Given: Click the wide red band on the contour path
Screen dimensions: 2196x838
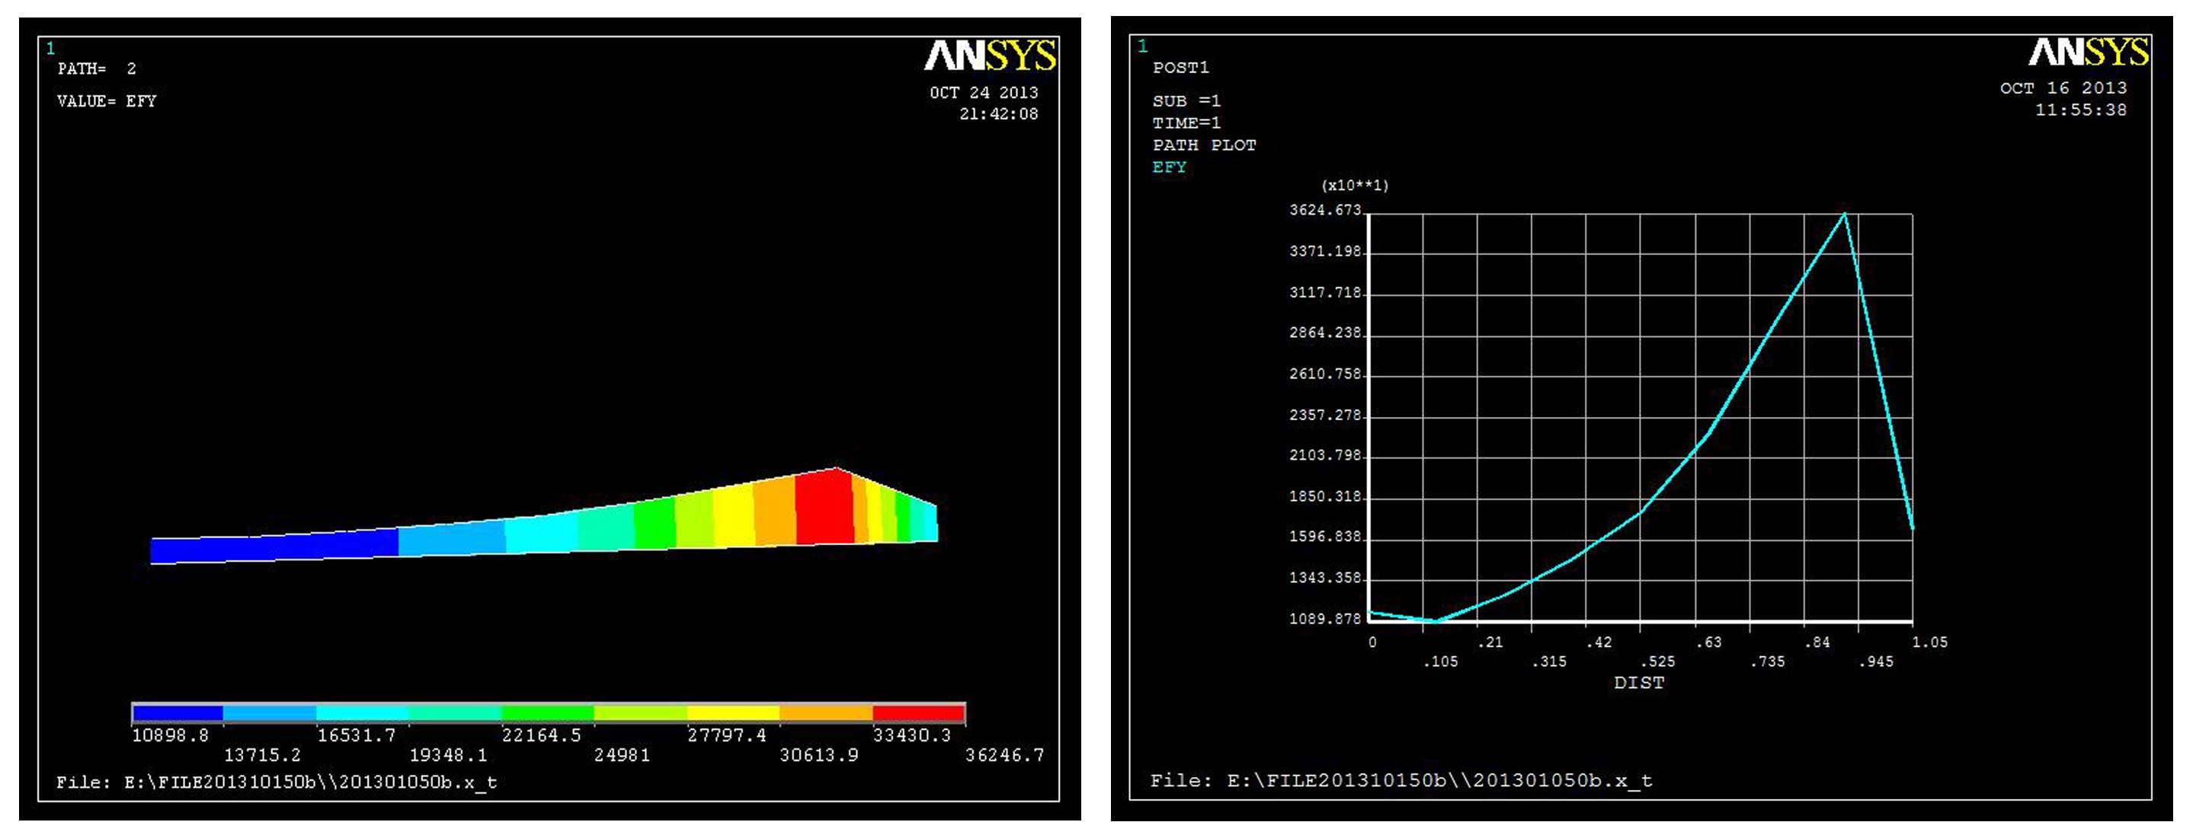Looking at the screenshot, I should click(824, 508).
